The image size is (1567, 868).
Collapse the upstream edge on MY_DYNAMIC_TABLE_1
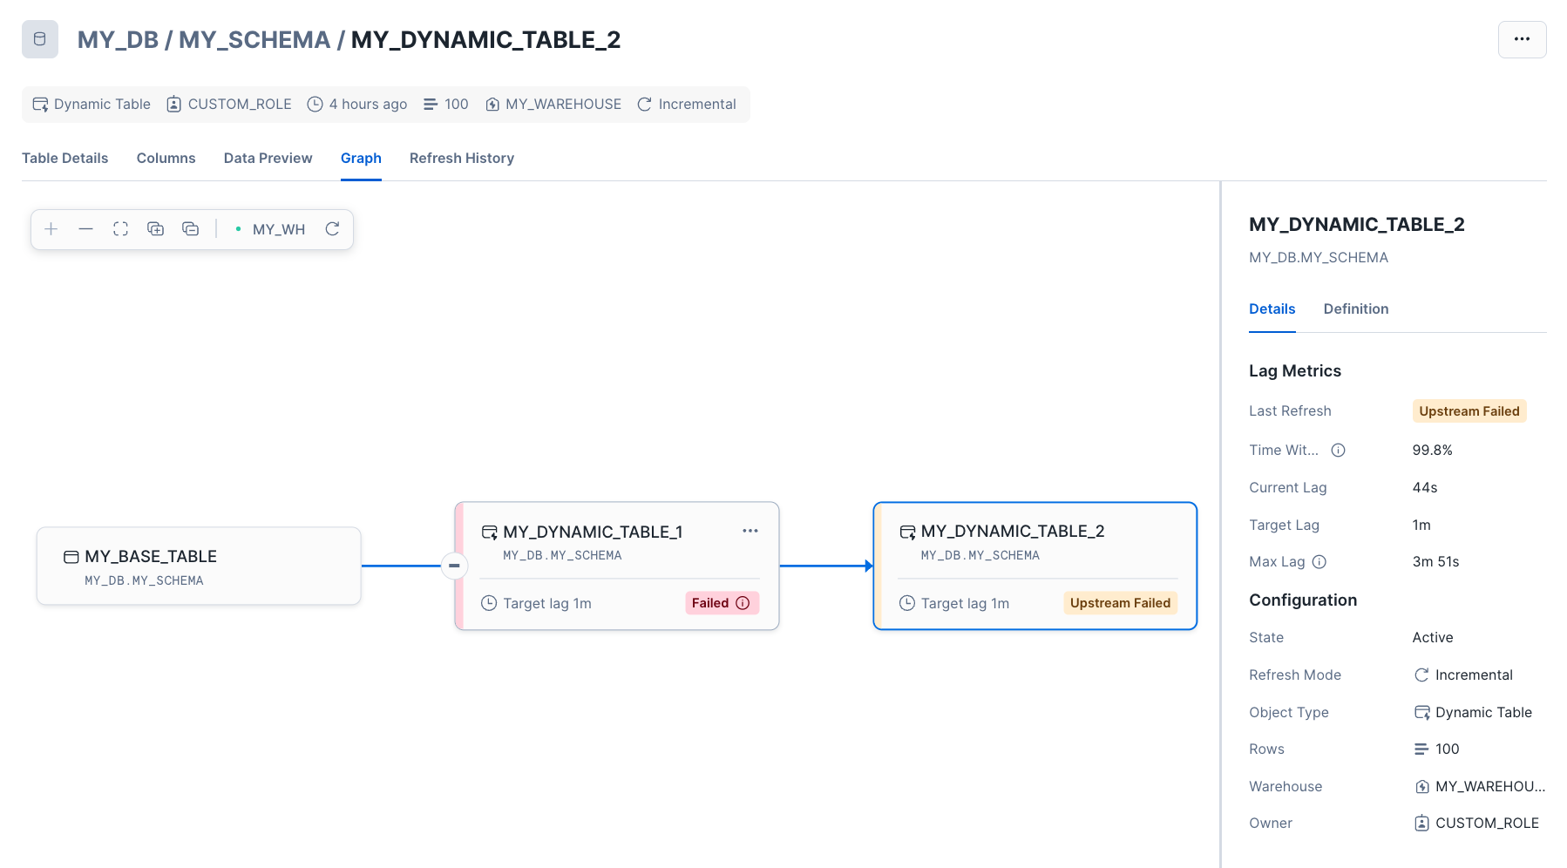(x=454, y=566)
